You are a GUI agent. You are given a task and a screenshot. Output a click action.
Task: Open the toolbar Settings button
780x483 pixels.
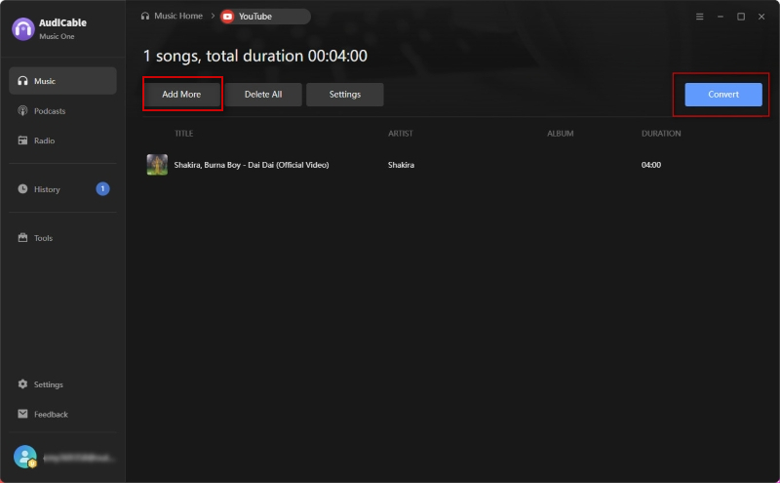click(345, 94)
